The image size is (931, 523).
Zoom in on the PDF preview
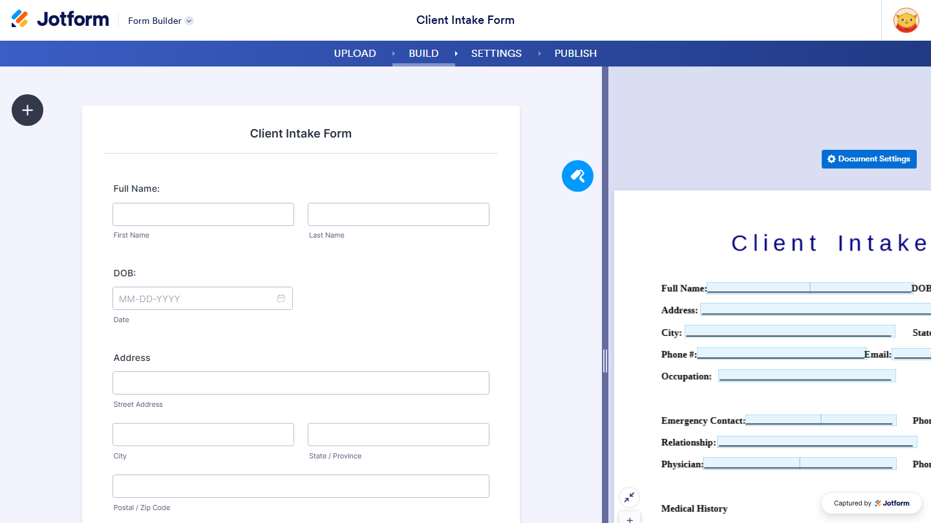coord(630,518)
